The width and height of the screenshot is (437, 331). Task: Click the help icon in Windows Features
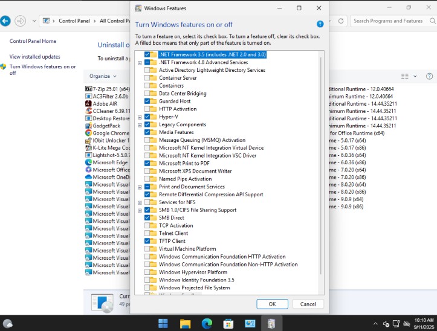point(320,24)
